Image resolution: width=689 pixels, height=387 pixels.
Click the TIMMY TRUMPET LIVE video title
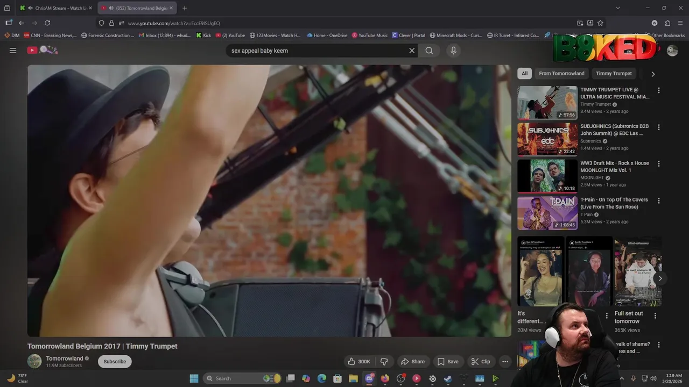(615, 94)
